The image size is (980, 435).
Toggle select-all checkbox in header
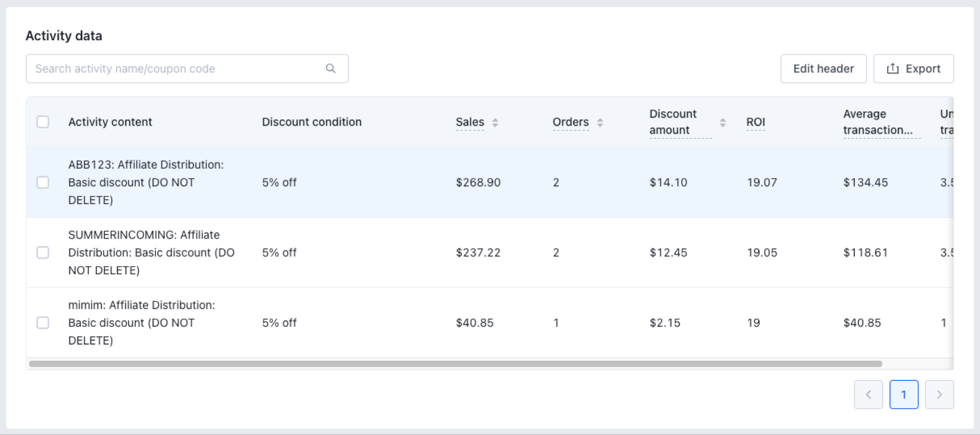pos(43,122)
